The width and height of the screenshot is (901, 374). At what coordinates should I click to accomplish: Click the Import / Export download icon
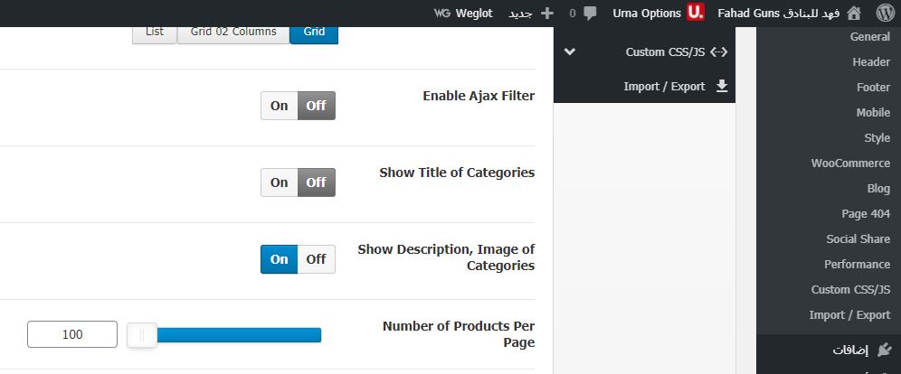click(722, 86)
